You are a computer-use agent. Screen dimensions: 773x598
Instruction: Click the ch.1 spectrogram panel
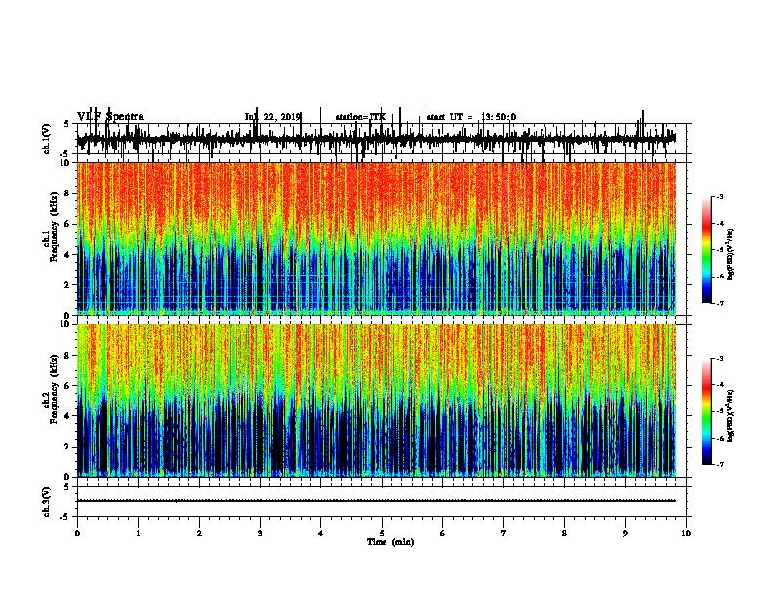377,238
